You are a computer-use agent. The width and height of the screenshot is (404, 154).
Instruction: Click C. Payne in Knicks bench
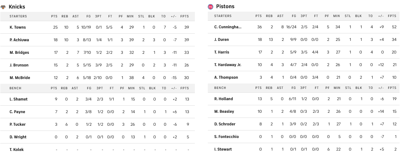[x=17, y=112]
